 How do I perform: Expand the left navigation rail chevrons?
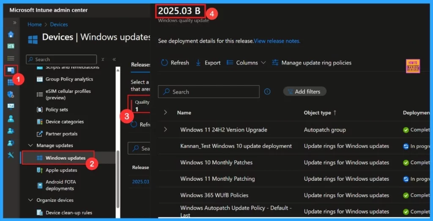pyautogui.click(x=15, y=23)
